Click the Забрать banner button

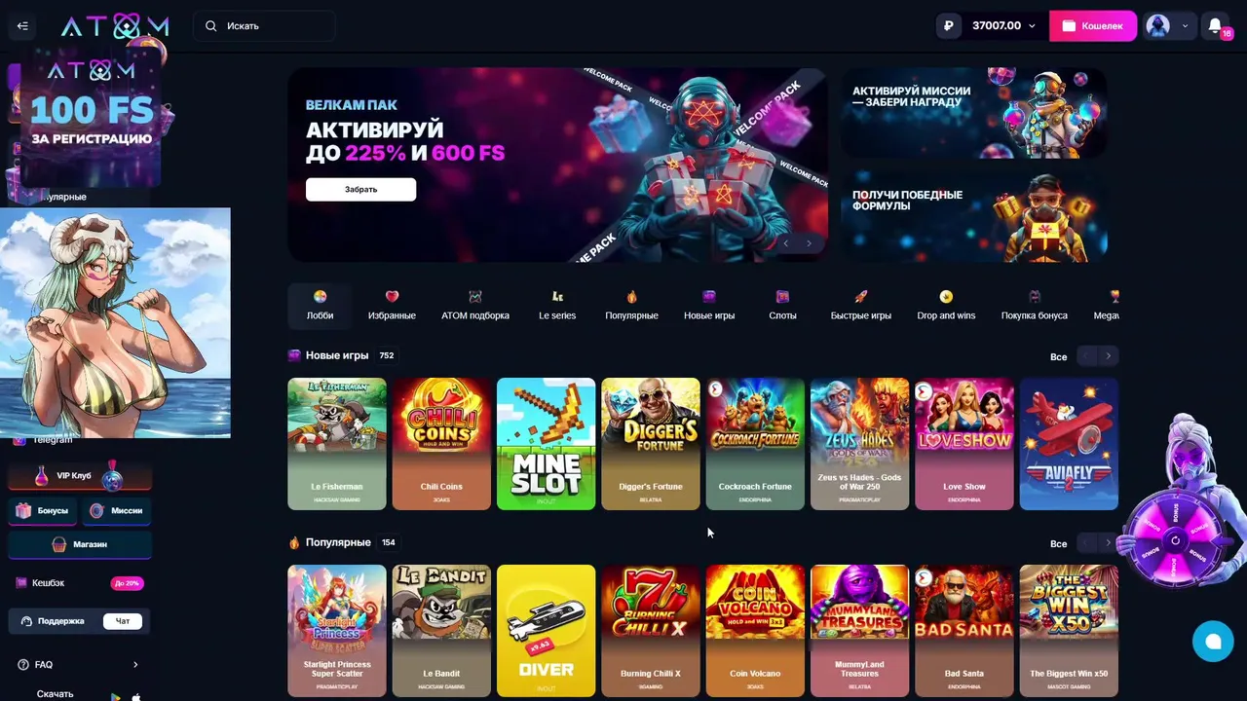(x=360, y=189)
